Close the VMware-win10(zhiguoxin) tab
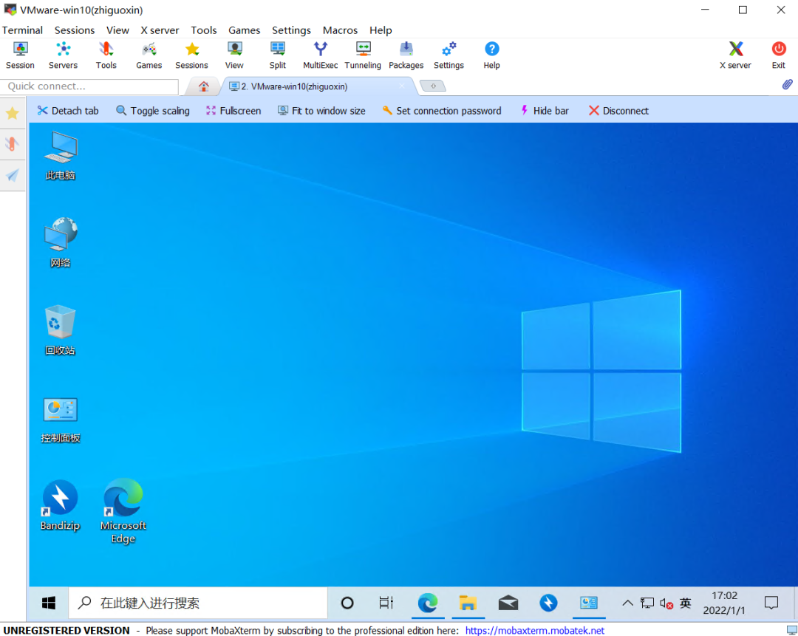Viewport: 798px width, 636px height. pyautogui.click(x=401, y=86)
